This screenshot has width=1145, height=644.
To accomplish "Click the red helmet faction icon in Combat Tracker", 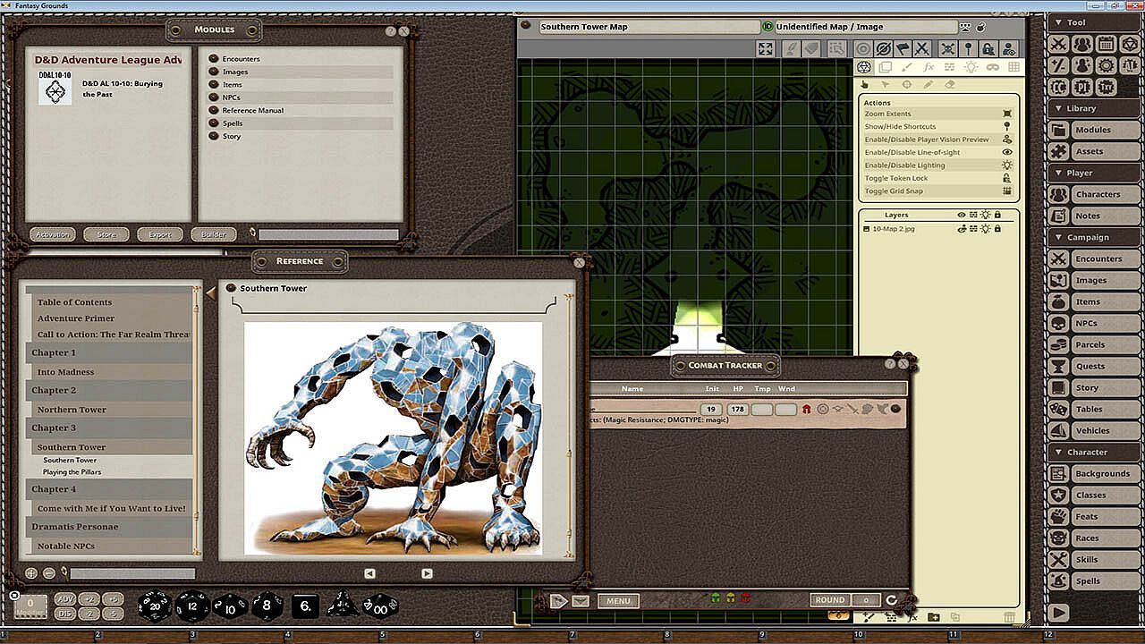I will coord(806,409).
